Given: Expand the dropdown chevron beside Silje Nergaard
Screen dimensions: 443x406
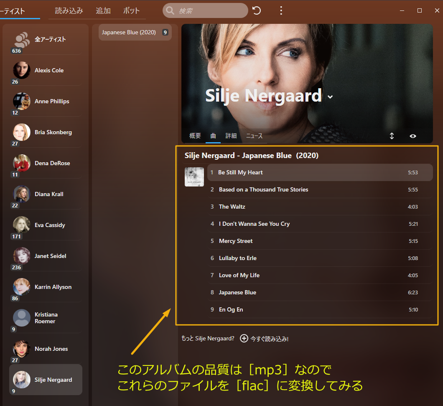Looking at the screenshot, I should [330, 97].
